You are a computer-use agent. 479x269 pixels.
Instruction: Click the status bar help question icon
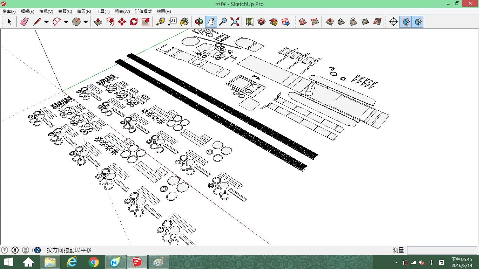click(37, 250)
